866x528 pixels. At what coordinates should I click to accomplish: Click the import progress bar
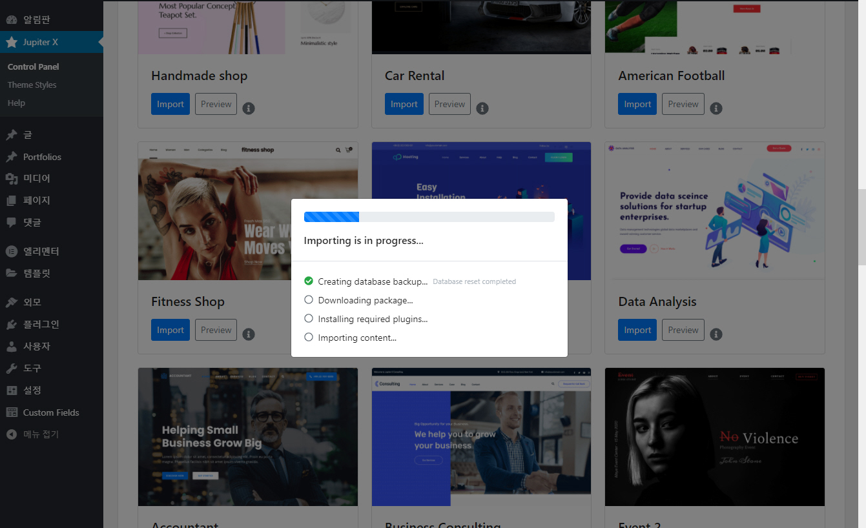tap(429, 217)
